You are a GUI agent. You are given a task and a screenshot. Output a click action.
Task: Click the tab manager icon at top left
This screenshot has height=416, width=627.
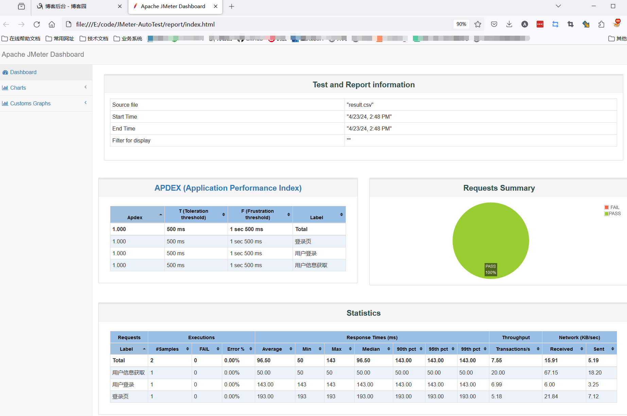pyautogui.click(x=21, y=6)
